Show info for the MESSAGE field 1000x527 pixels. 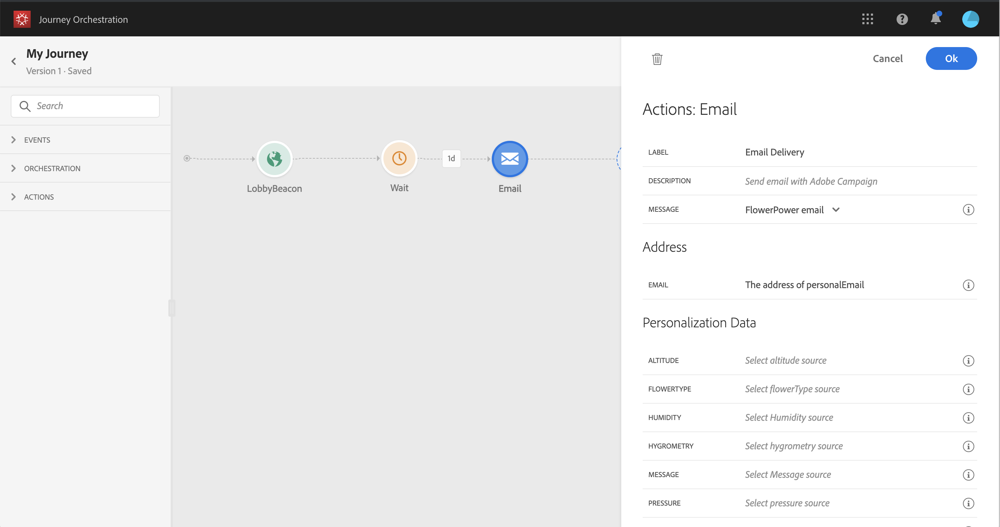click(968, 210)
